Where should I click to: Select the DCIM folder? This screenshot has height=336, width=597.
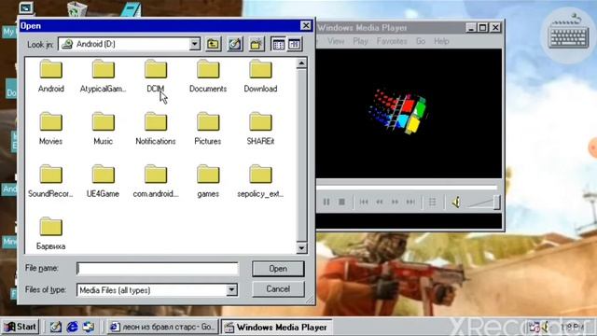156,76
